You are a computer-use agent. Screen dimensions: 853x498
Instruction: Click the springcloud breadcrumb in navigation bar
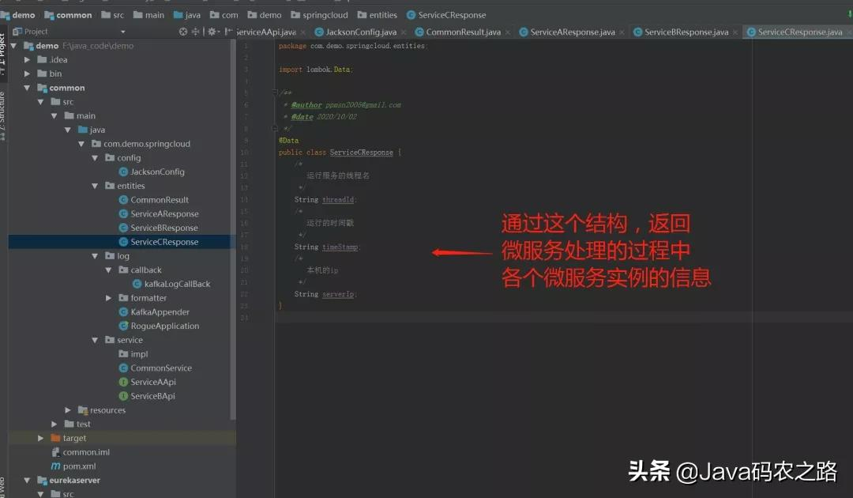pos(325,15)
